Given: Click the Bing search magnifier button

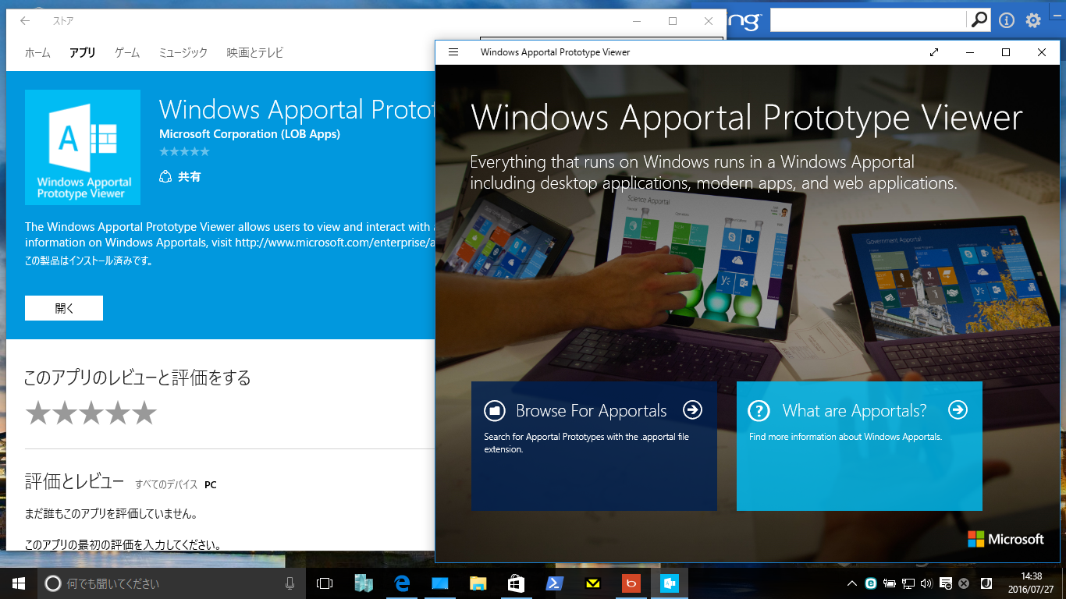Looking at the screenshot, I should [x=978, y=20].
